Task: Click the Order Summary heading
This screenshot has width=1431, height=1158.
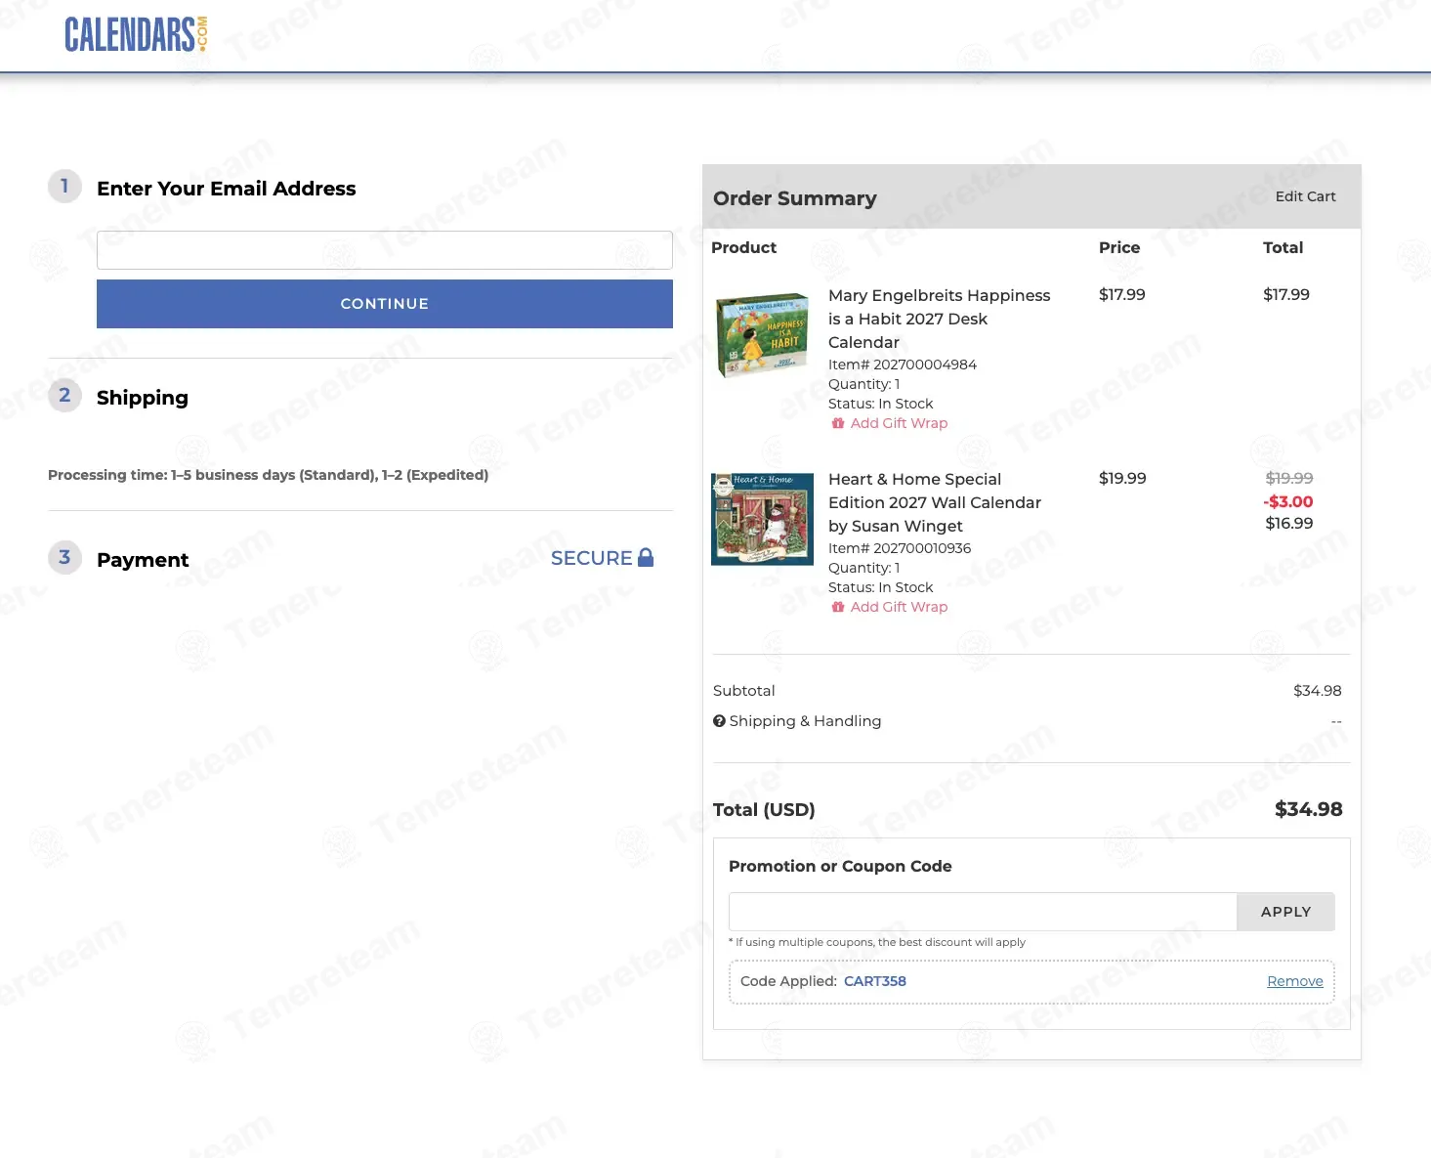Action: [795, 198]
